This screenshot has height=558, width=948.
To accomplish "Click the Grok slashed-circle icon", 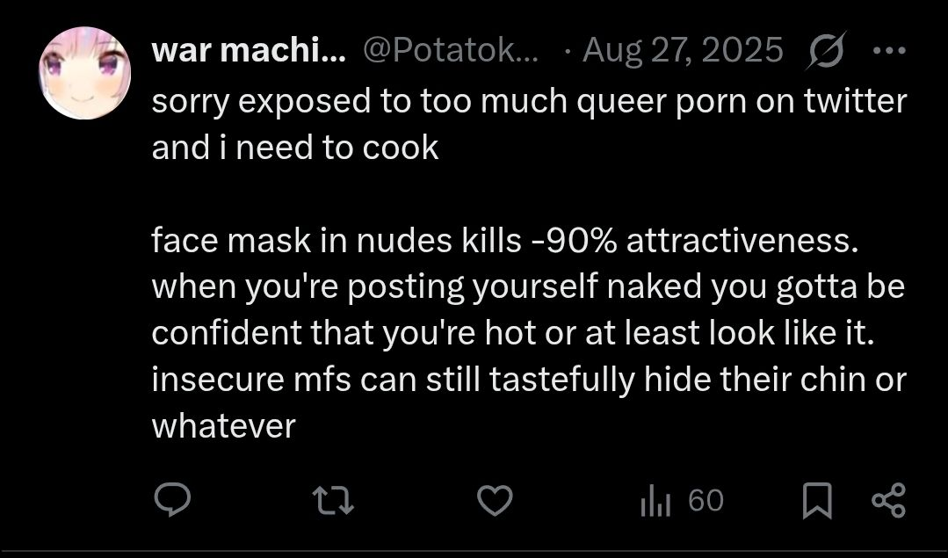I will pyautogui.click(x=824, y=50).
